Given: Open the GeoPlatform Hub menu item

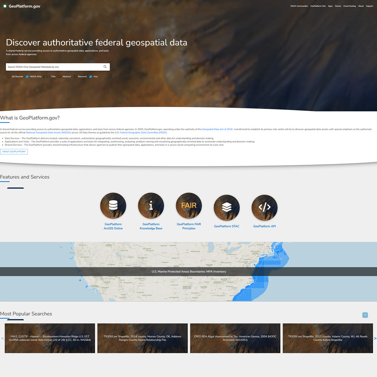Looking at the screenshot, I should point(318,6).
